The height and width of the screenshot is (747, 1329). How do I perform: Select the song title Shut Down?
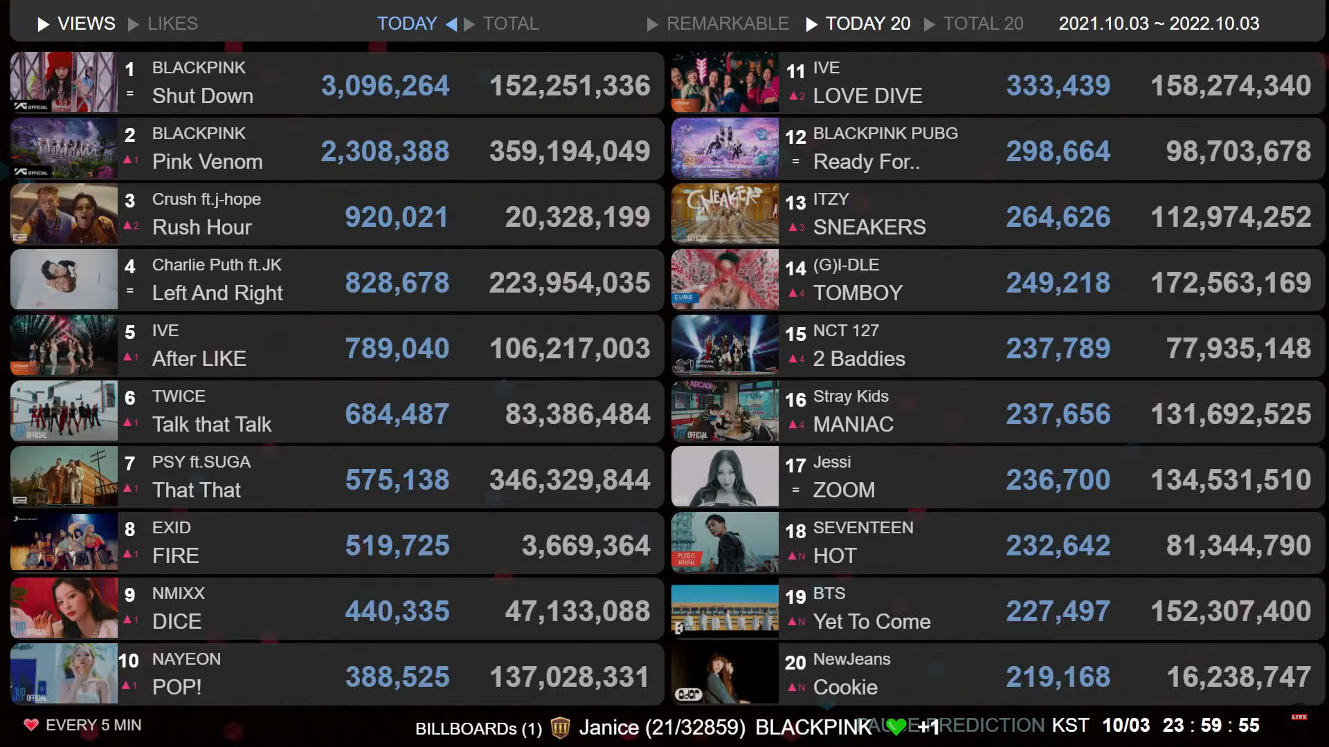(203, 95)
